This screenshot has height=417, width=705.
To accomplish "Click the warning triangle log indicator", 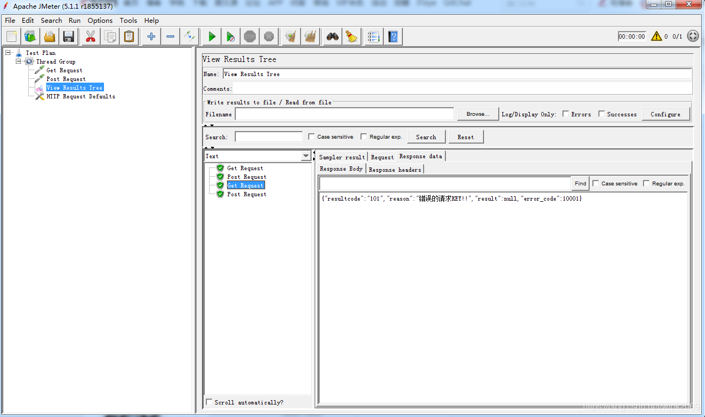I will pyautogui.click(x=657, y=36).
